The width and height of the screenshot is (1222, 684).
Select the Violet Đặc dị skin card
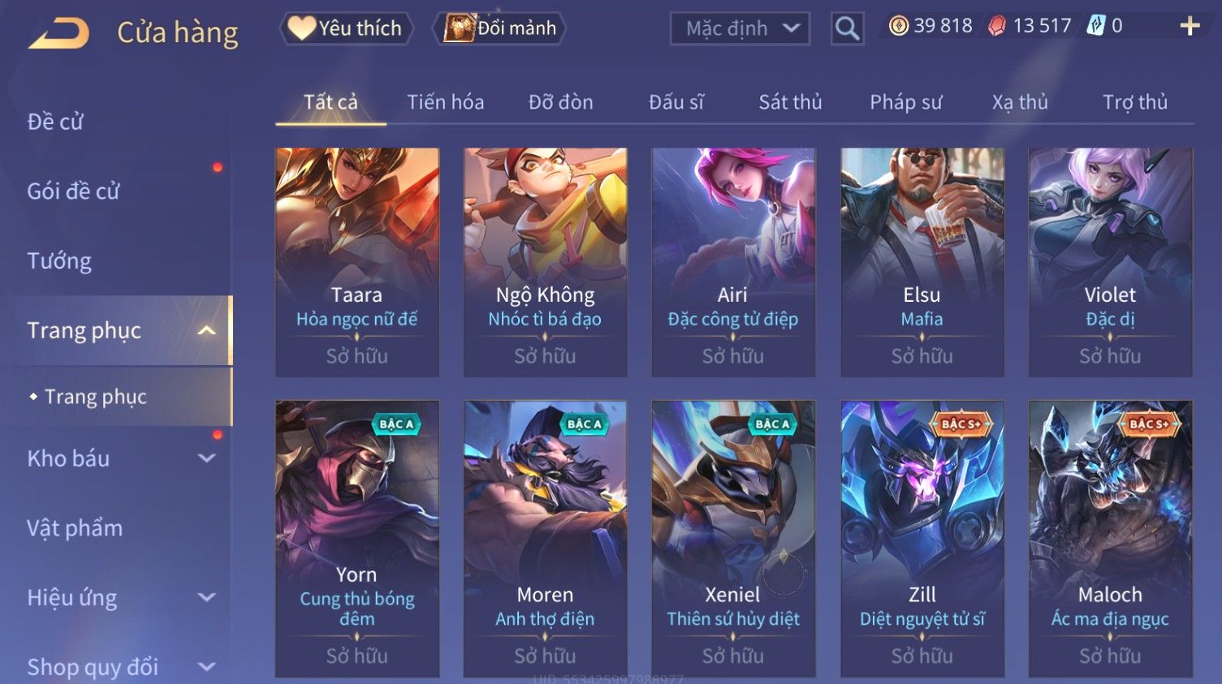coord(1110,262)
